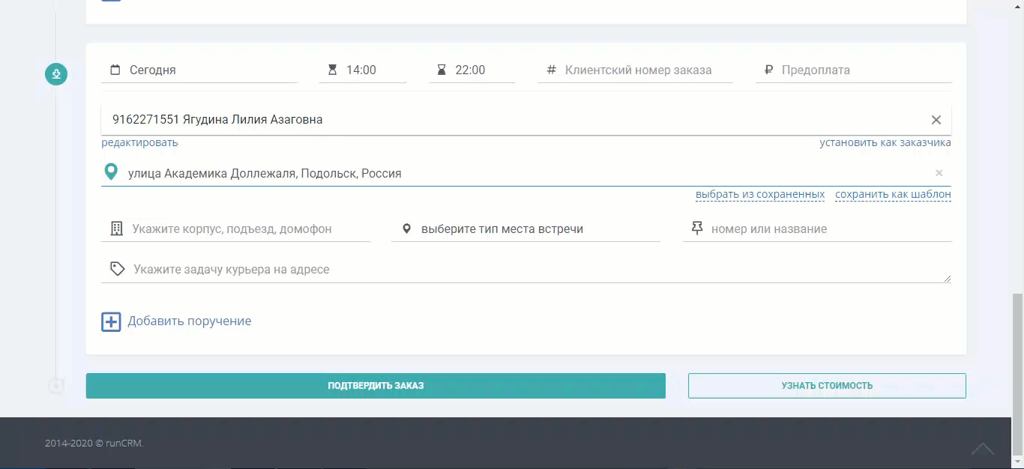Open the 22:00 end time selector

(472, 70)
